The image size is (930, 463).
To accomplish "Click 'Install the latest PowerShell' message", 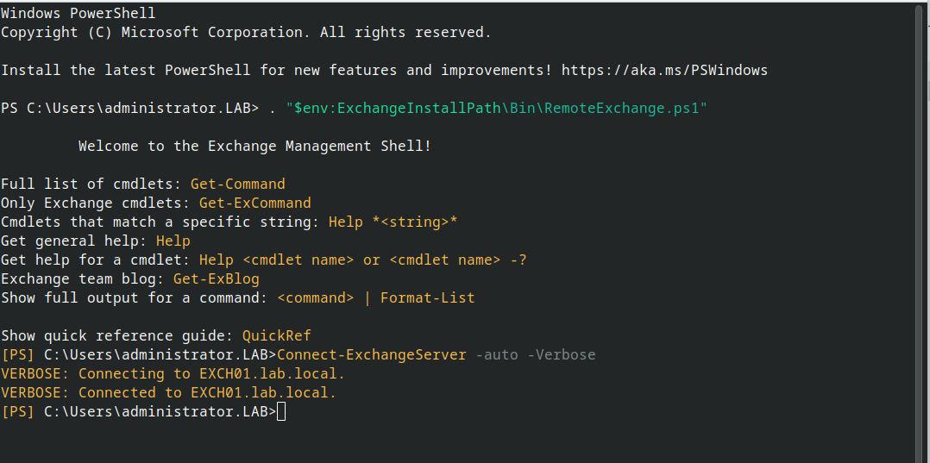I will click(x=385, y=70).
